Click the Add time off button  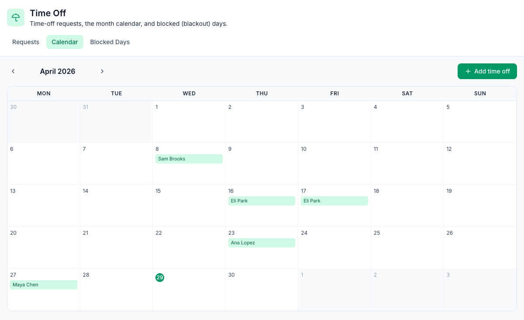click(x=487, y=71)
